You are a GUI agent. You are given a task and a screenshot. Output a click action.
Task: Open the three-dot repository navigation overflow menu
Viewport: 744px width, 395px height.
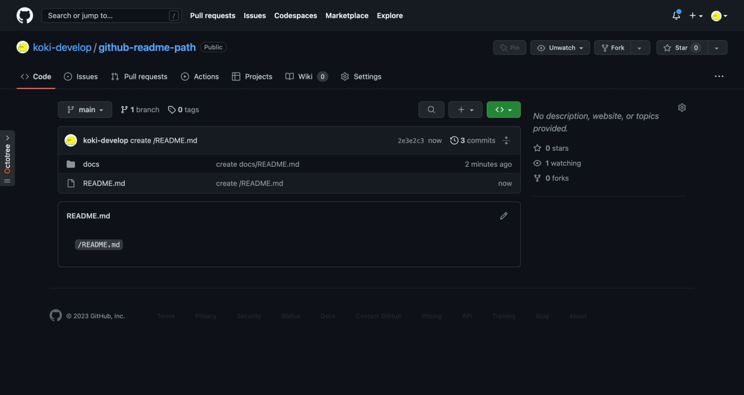tap(719, 76)
